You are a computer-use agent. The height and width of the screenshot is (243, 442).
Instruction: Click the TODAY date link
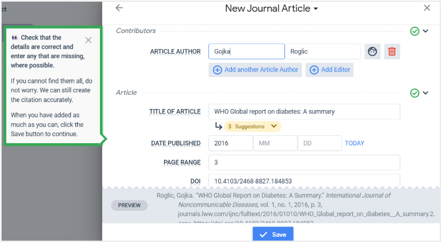(355, 143)
